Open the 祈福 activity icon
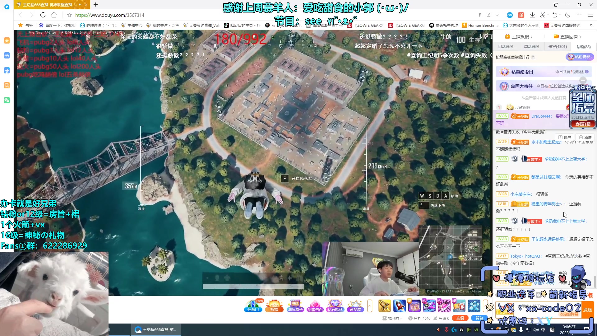 tap(274, 306)
